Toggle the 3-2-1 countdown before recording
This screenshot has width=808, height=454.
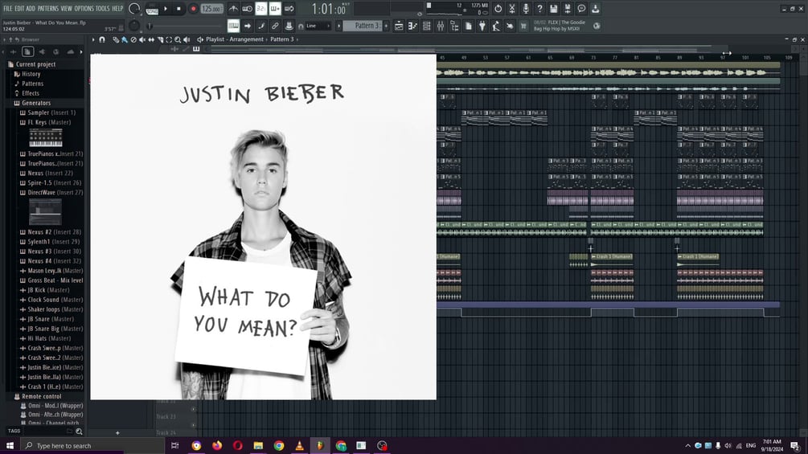[261, 9]
